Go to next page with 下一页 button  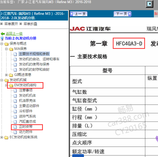122,14
